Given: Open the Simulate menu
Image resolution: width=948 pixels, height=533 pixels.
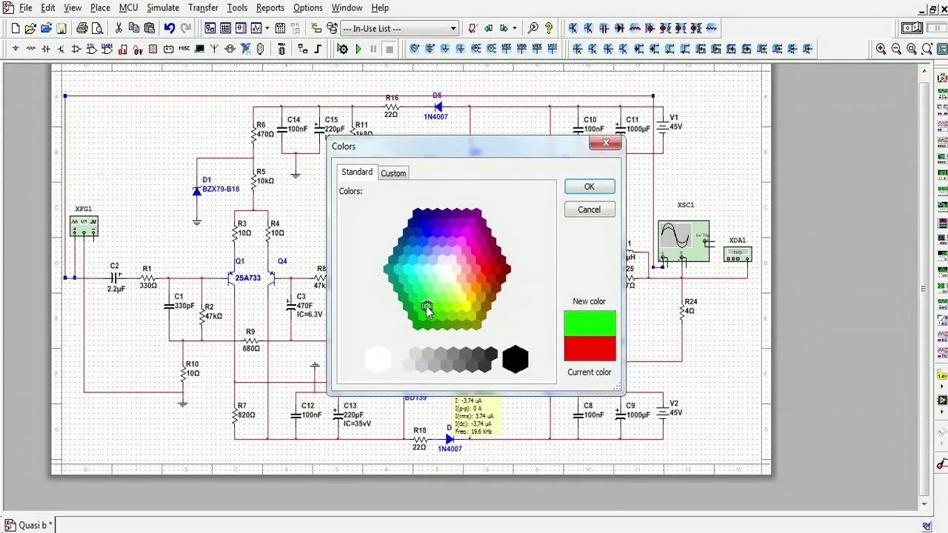Looking at the screenshot, I should (x=162, y=7).
